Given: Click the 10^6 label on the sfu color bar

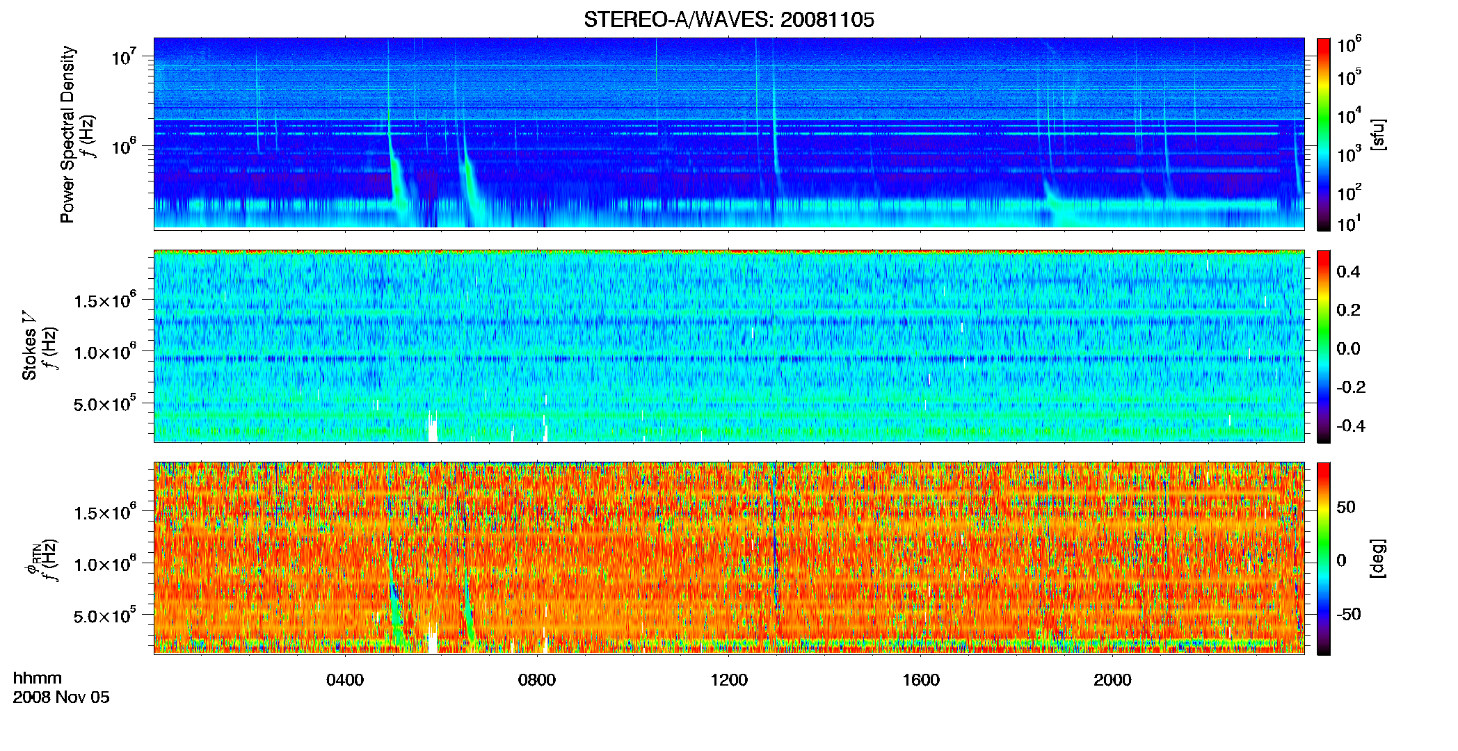Looking at the screenshot, I should point(1349,45).
